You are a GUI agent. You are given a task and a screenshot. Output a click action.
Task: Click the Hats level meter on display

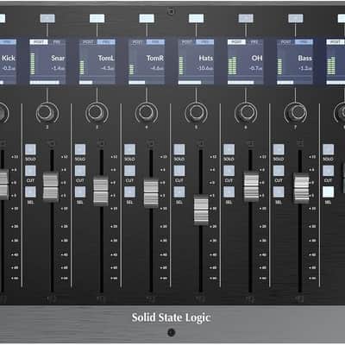coord(181,66)
